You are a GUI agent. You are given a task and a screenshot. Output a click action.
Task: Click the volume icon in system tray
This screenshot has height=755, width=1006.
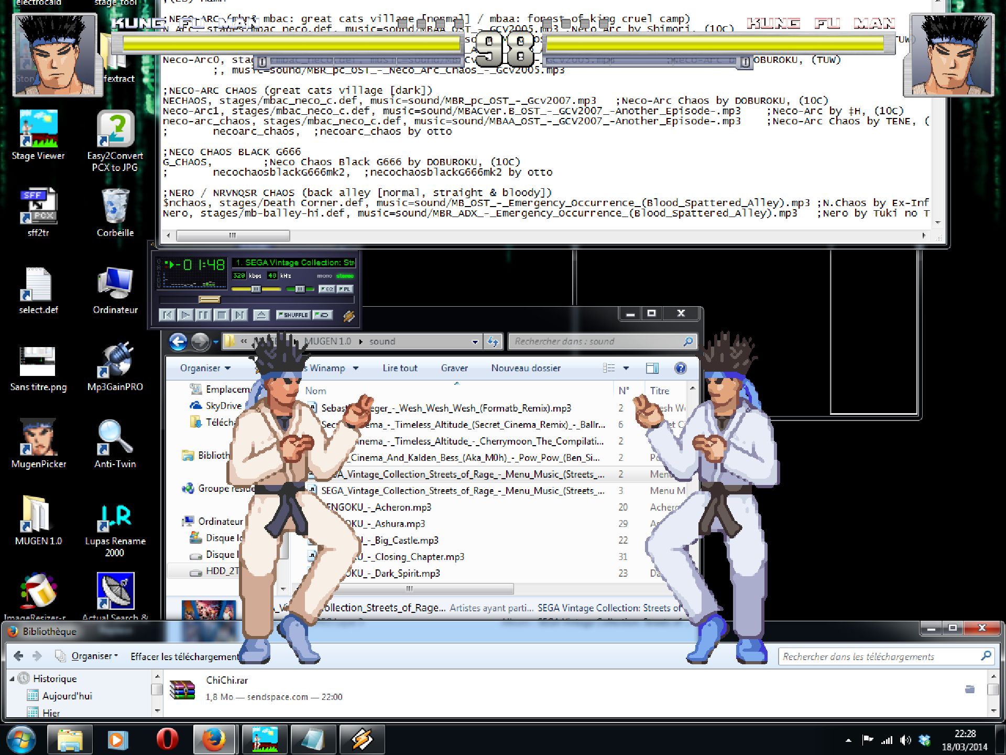[905, 740]
